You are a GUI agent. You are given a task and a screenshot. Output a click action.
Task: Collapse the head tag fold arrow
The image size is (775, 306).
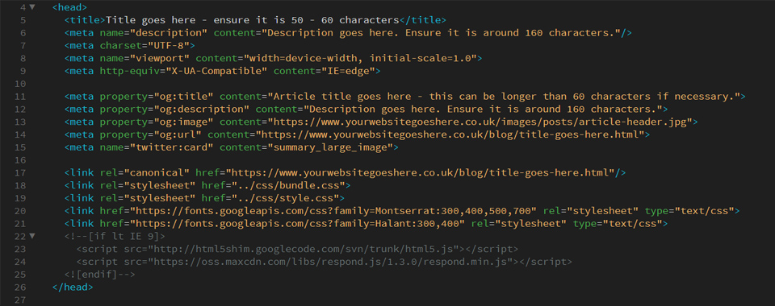coord(32,7)
